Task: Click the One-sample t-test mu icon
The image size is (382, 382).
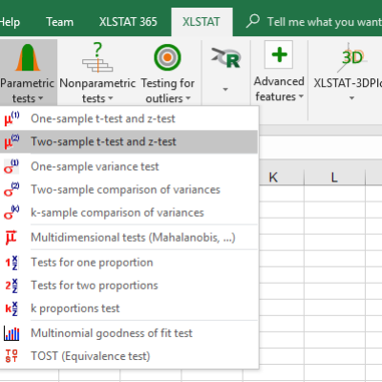Action: click(x=11, y=118)
